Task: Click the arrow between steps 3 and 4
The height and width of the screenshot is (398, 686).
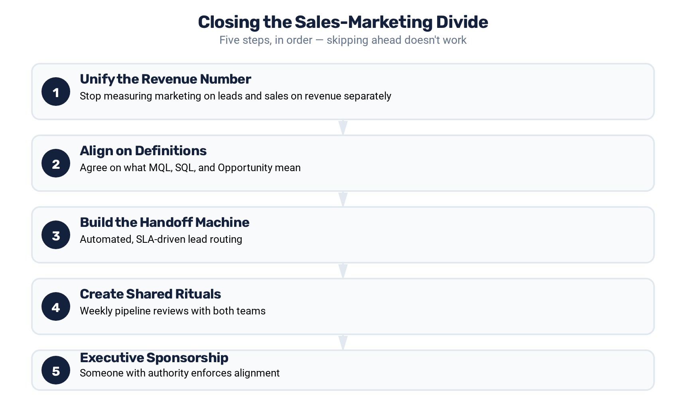Action: [x=343, y=271]
